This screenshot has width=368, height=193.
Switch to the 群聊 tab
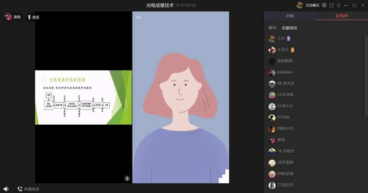coord(290,16)
